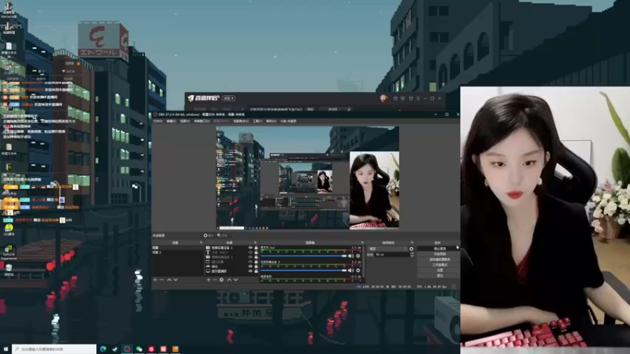Click the Filters button above the Sources panel
Screen dimensions: 630x354
point(223,235)
